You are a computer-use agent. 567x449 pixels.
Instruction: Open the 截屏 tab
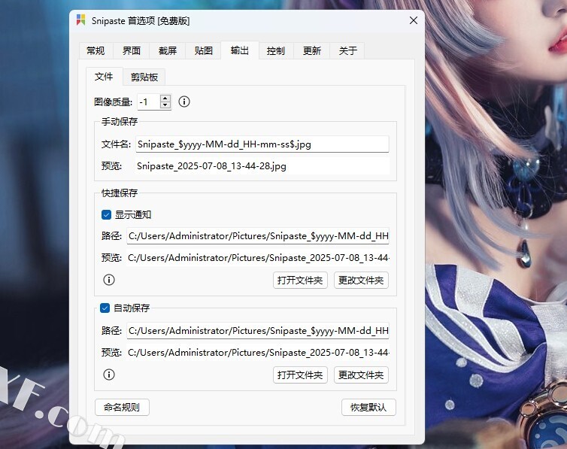[x=168, y=50]
